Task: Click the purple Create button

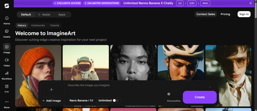Action: tap(200, 97)
